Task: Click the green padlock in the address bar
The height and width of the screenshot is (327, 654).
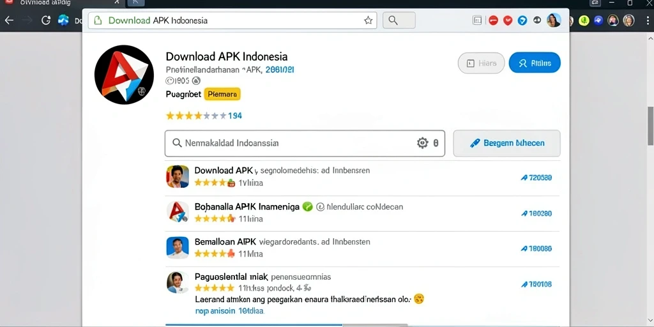Action: [x=98, y=20]
